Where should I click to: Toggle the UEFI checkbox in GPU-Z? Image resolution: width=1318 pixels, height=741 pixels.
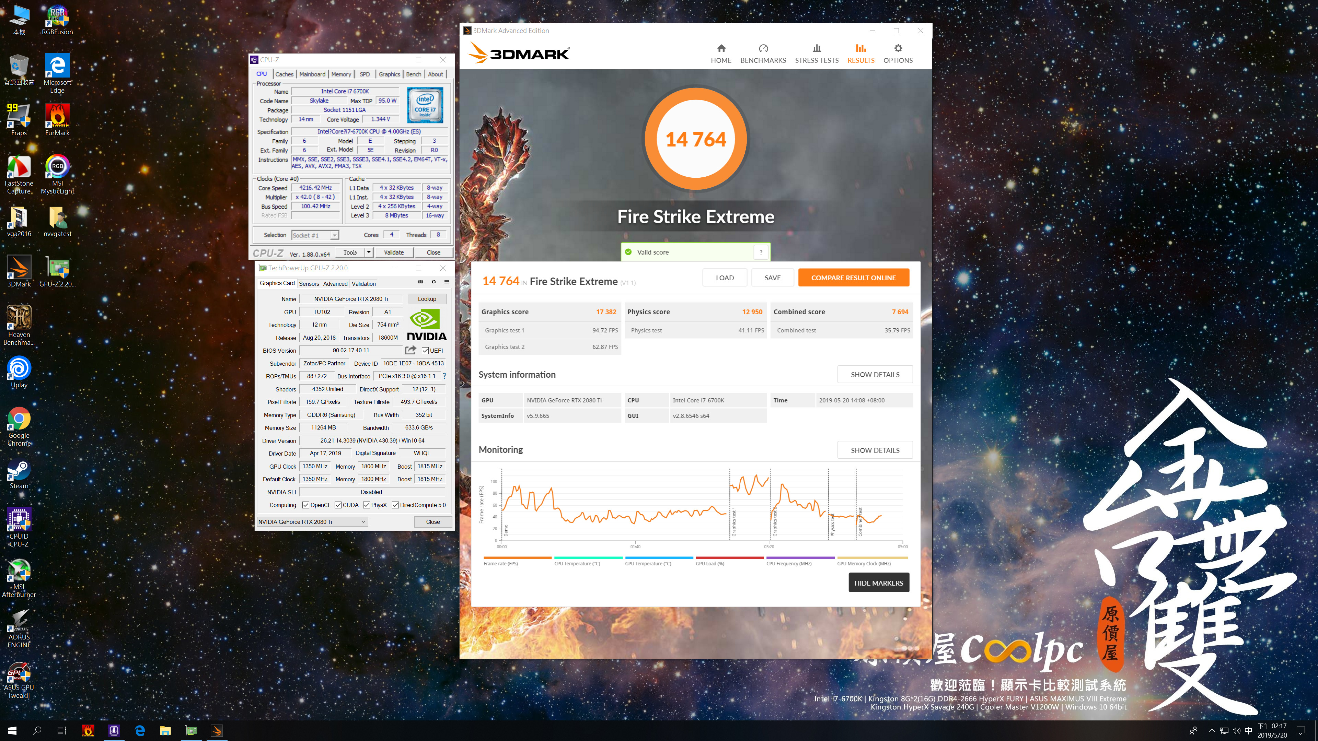425,351
